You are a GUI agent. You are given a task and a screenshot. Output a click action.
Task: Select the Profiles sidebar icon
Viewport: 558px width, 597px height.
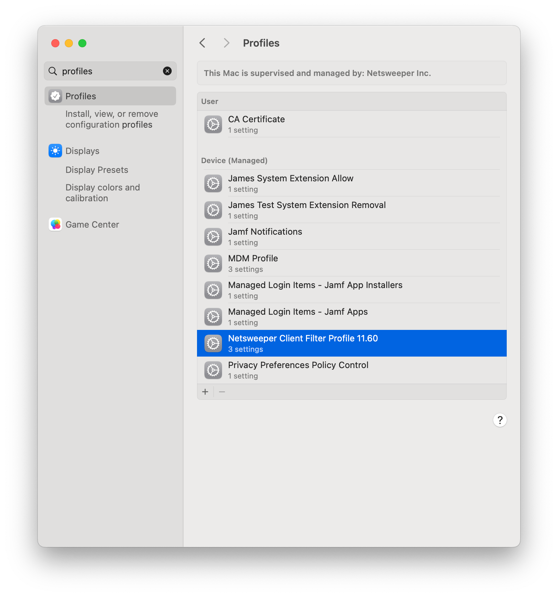click(x=55, y=96)
